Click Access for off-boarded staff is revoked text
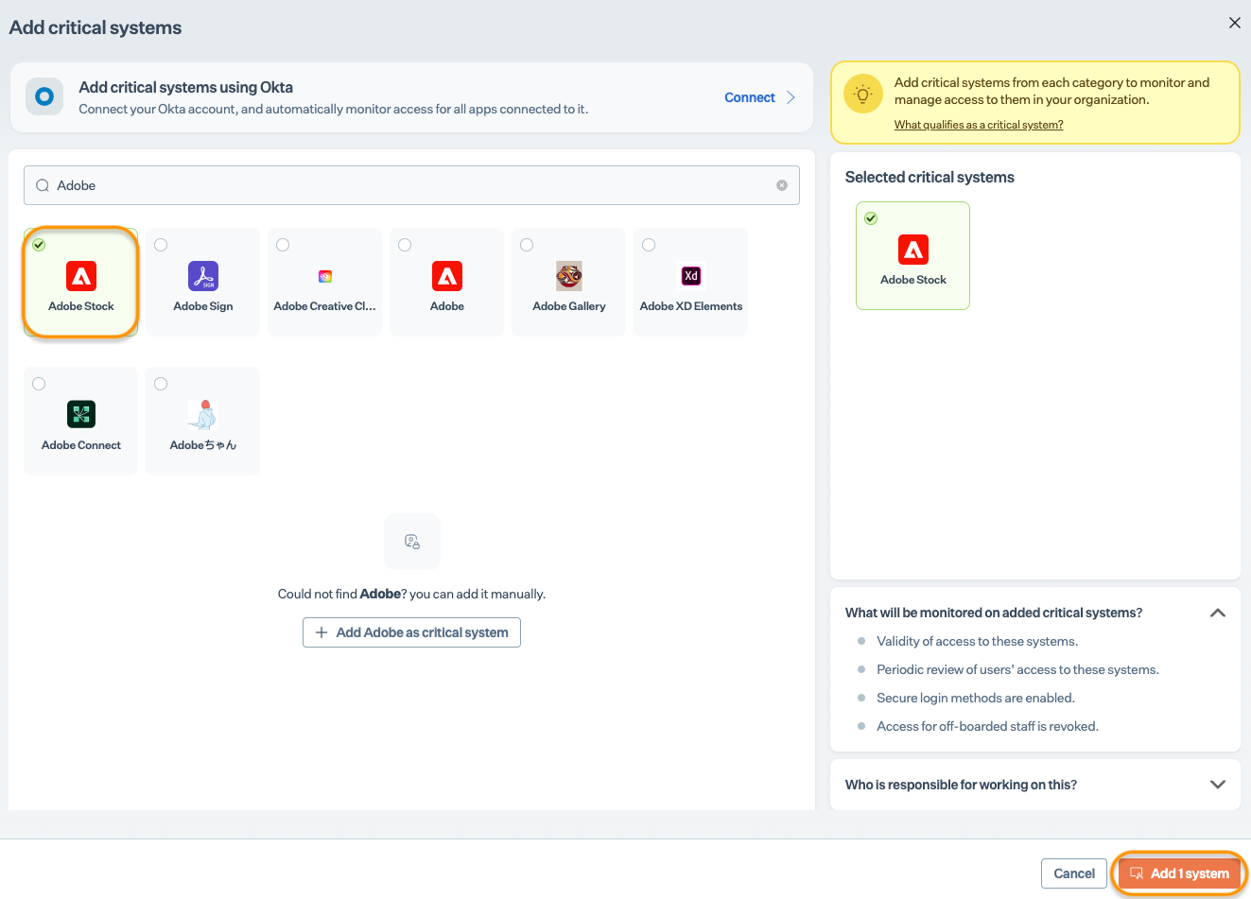The image size is (1251, 899). click(987, 726)
